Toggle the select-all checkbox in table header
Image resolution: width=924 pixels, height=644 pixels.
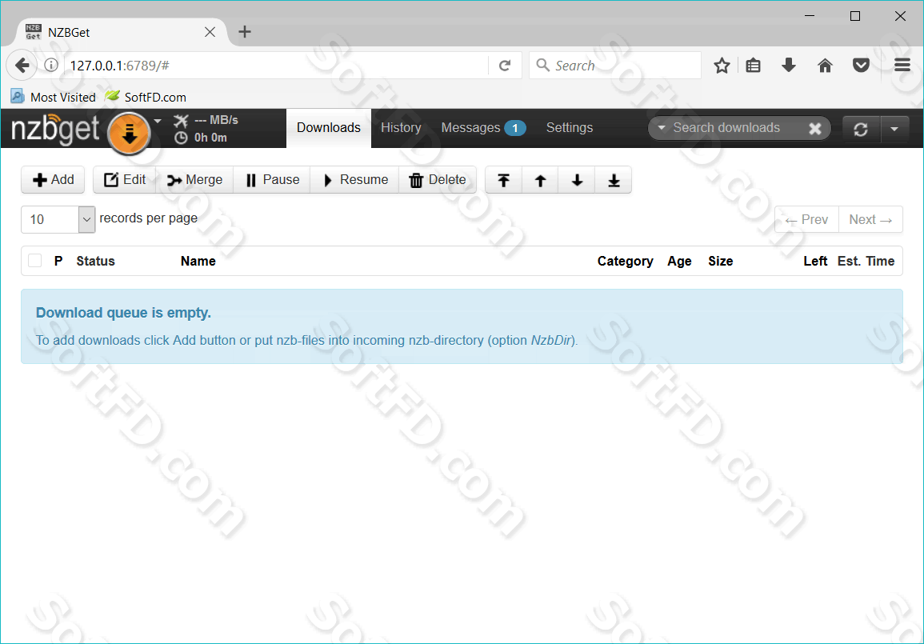[x=34, y=261]
